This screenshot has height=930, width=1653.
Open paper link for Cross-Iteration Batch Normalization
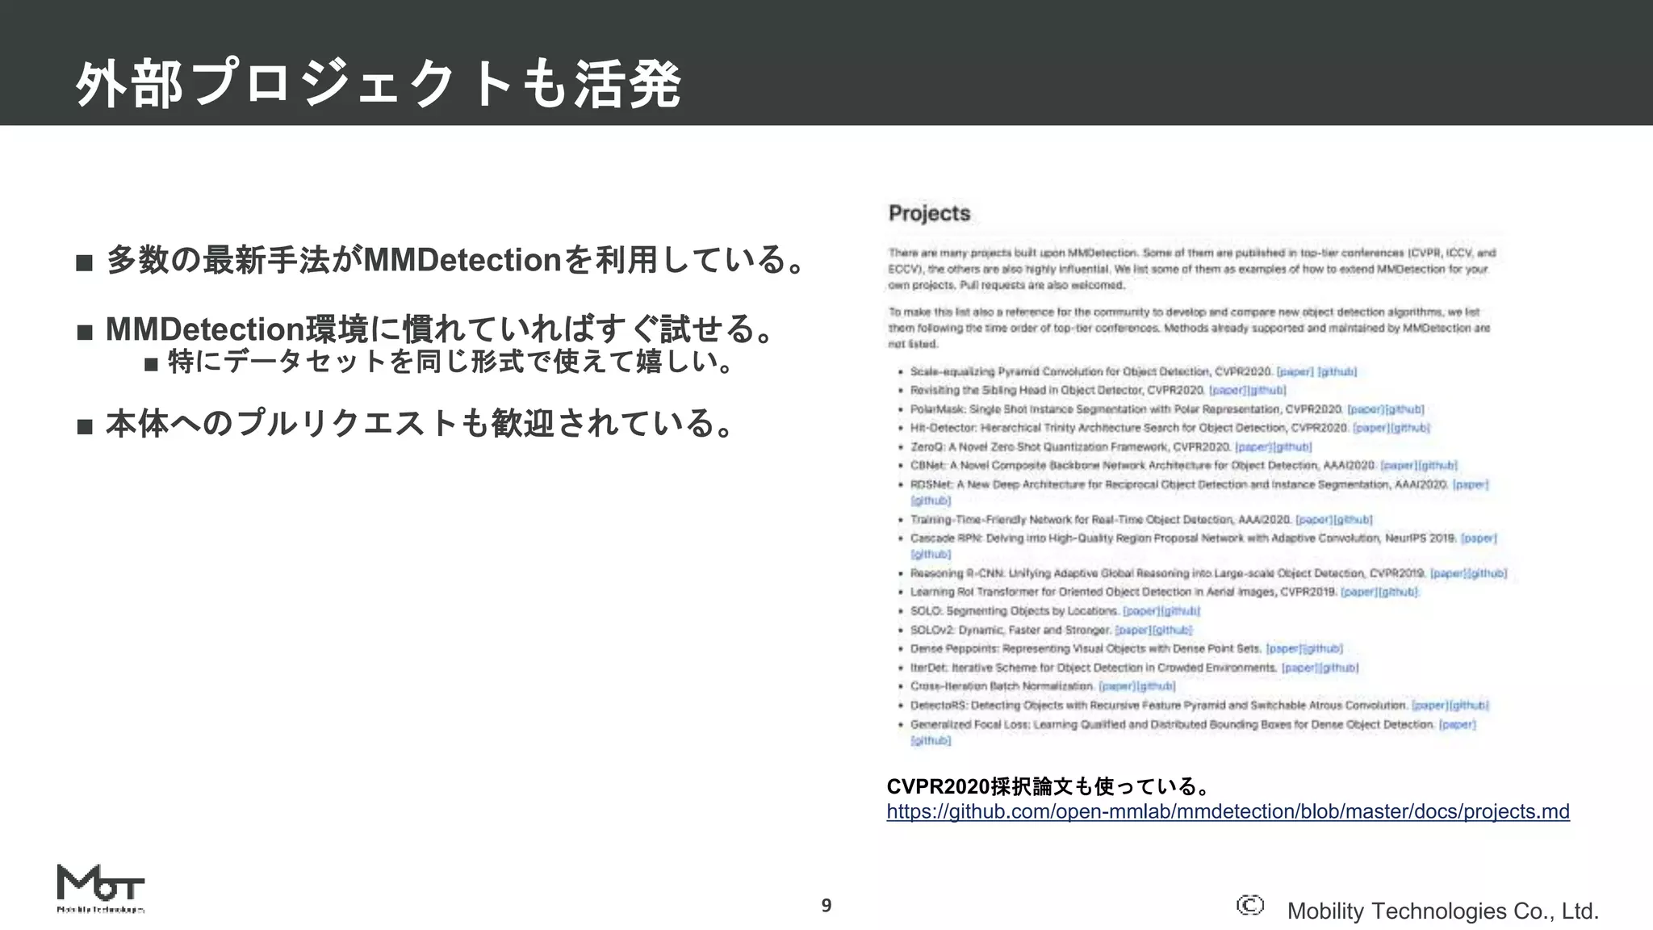[1117, 686]
